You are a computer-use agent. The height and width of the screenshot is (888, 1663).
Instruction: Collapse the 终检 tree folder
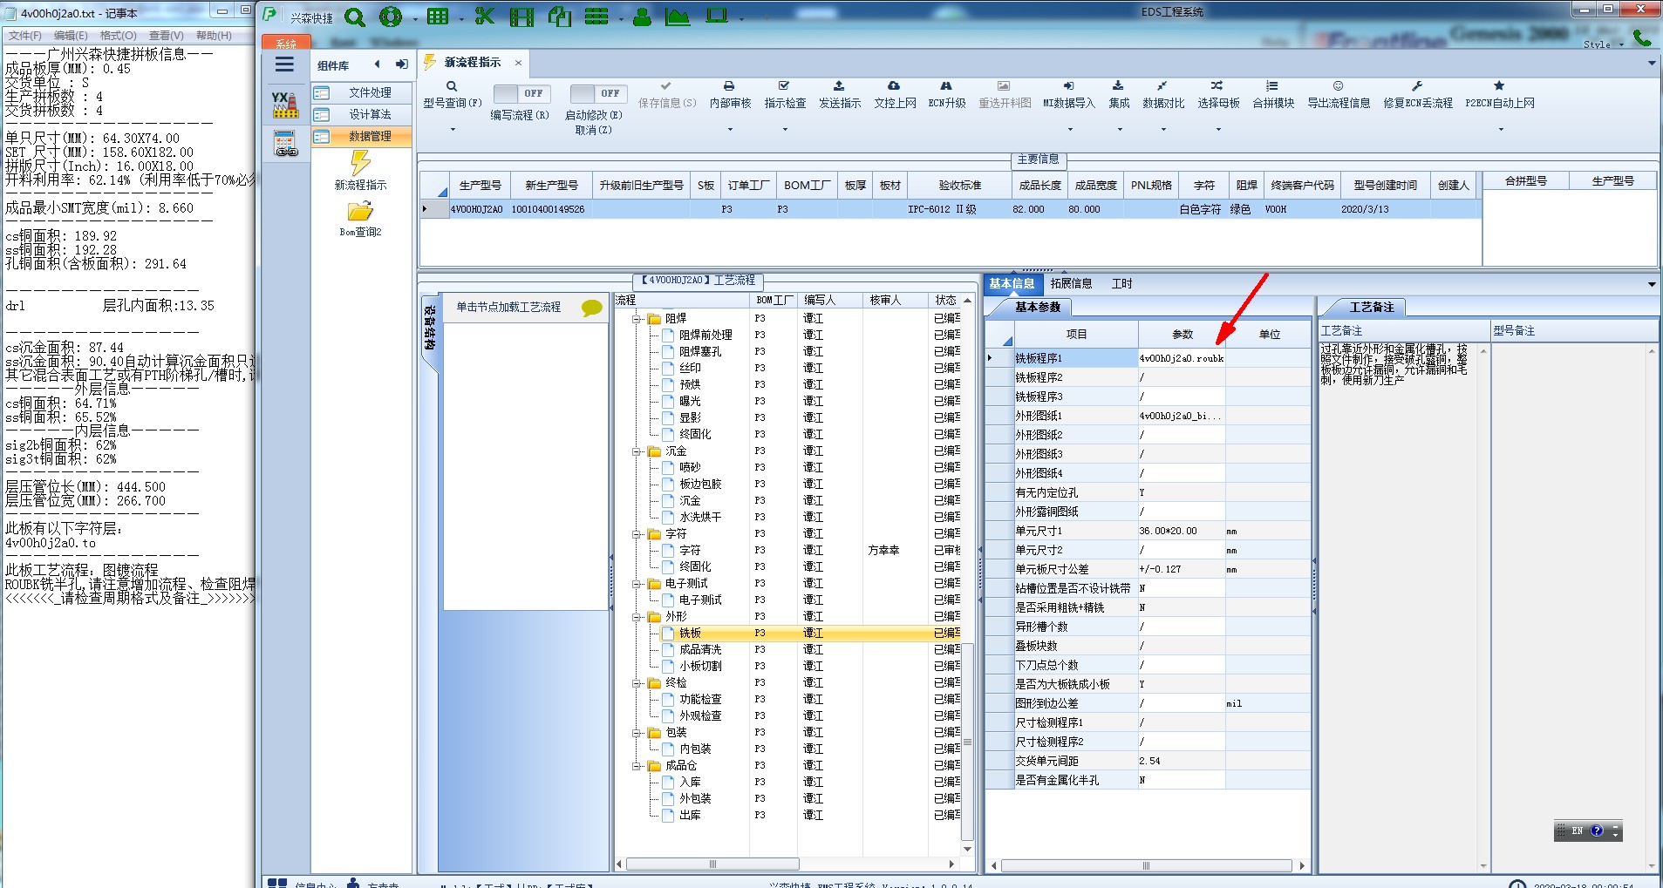click(x=637, y=683)
